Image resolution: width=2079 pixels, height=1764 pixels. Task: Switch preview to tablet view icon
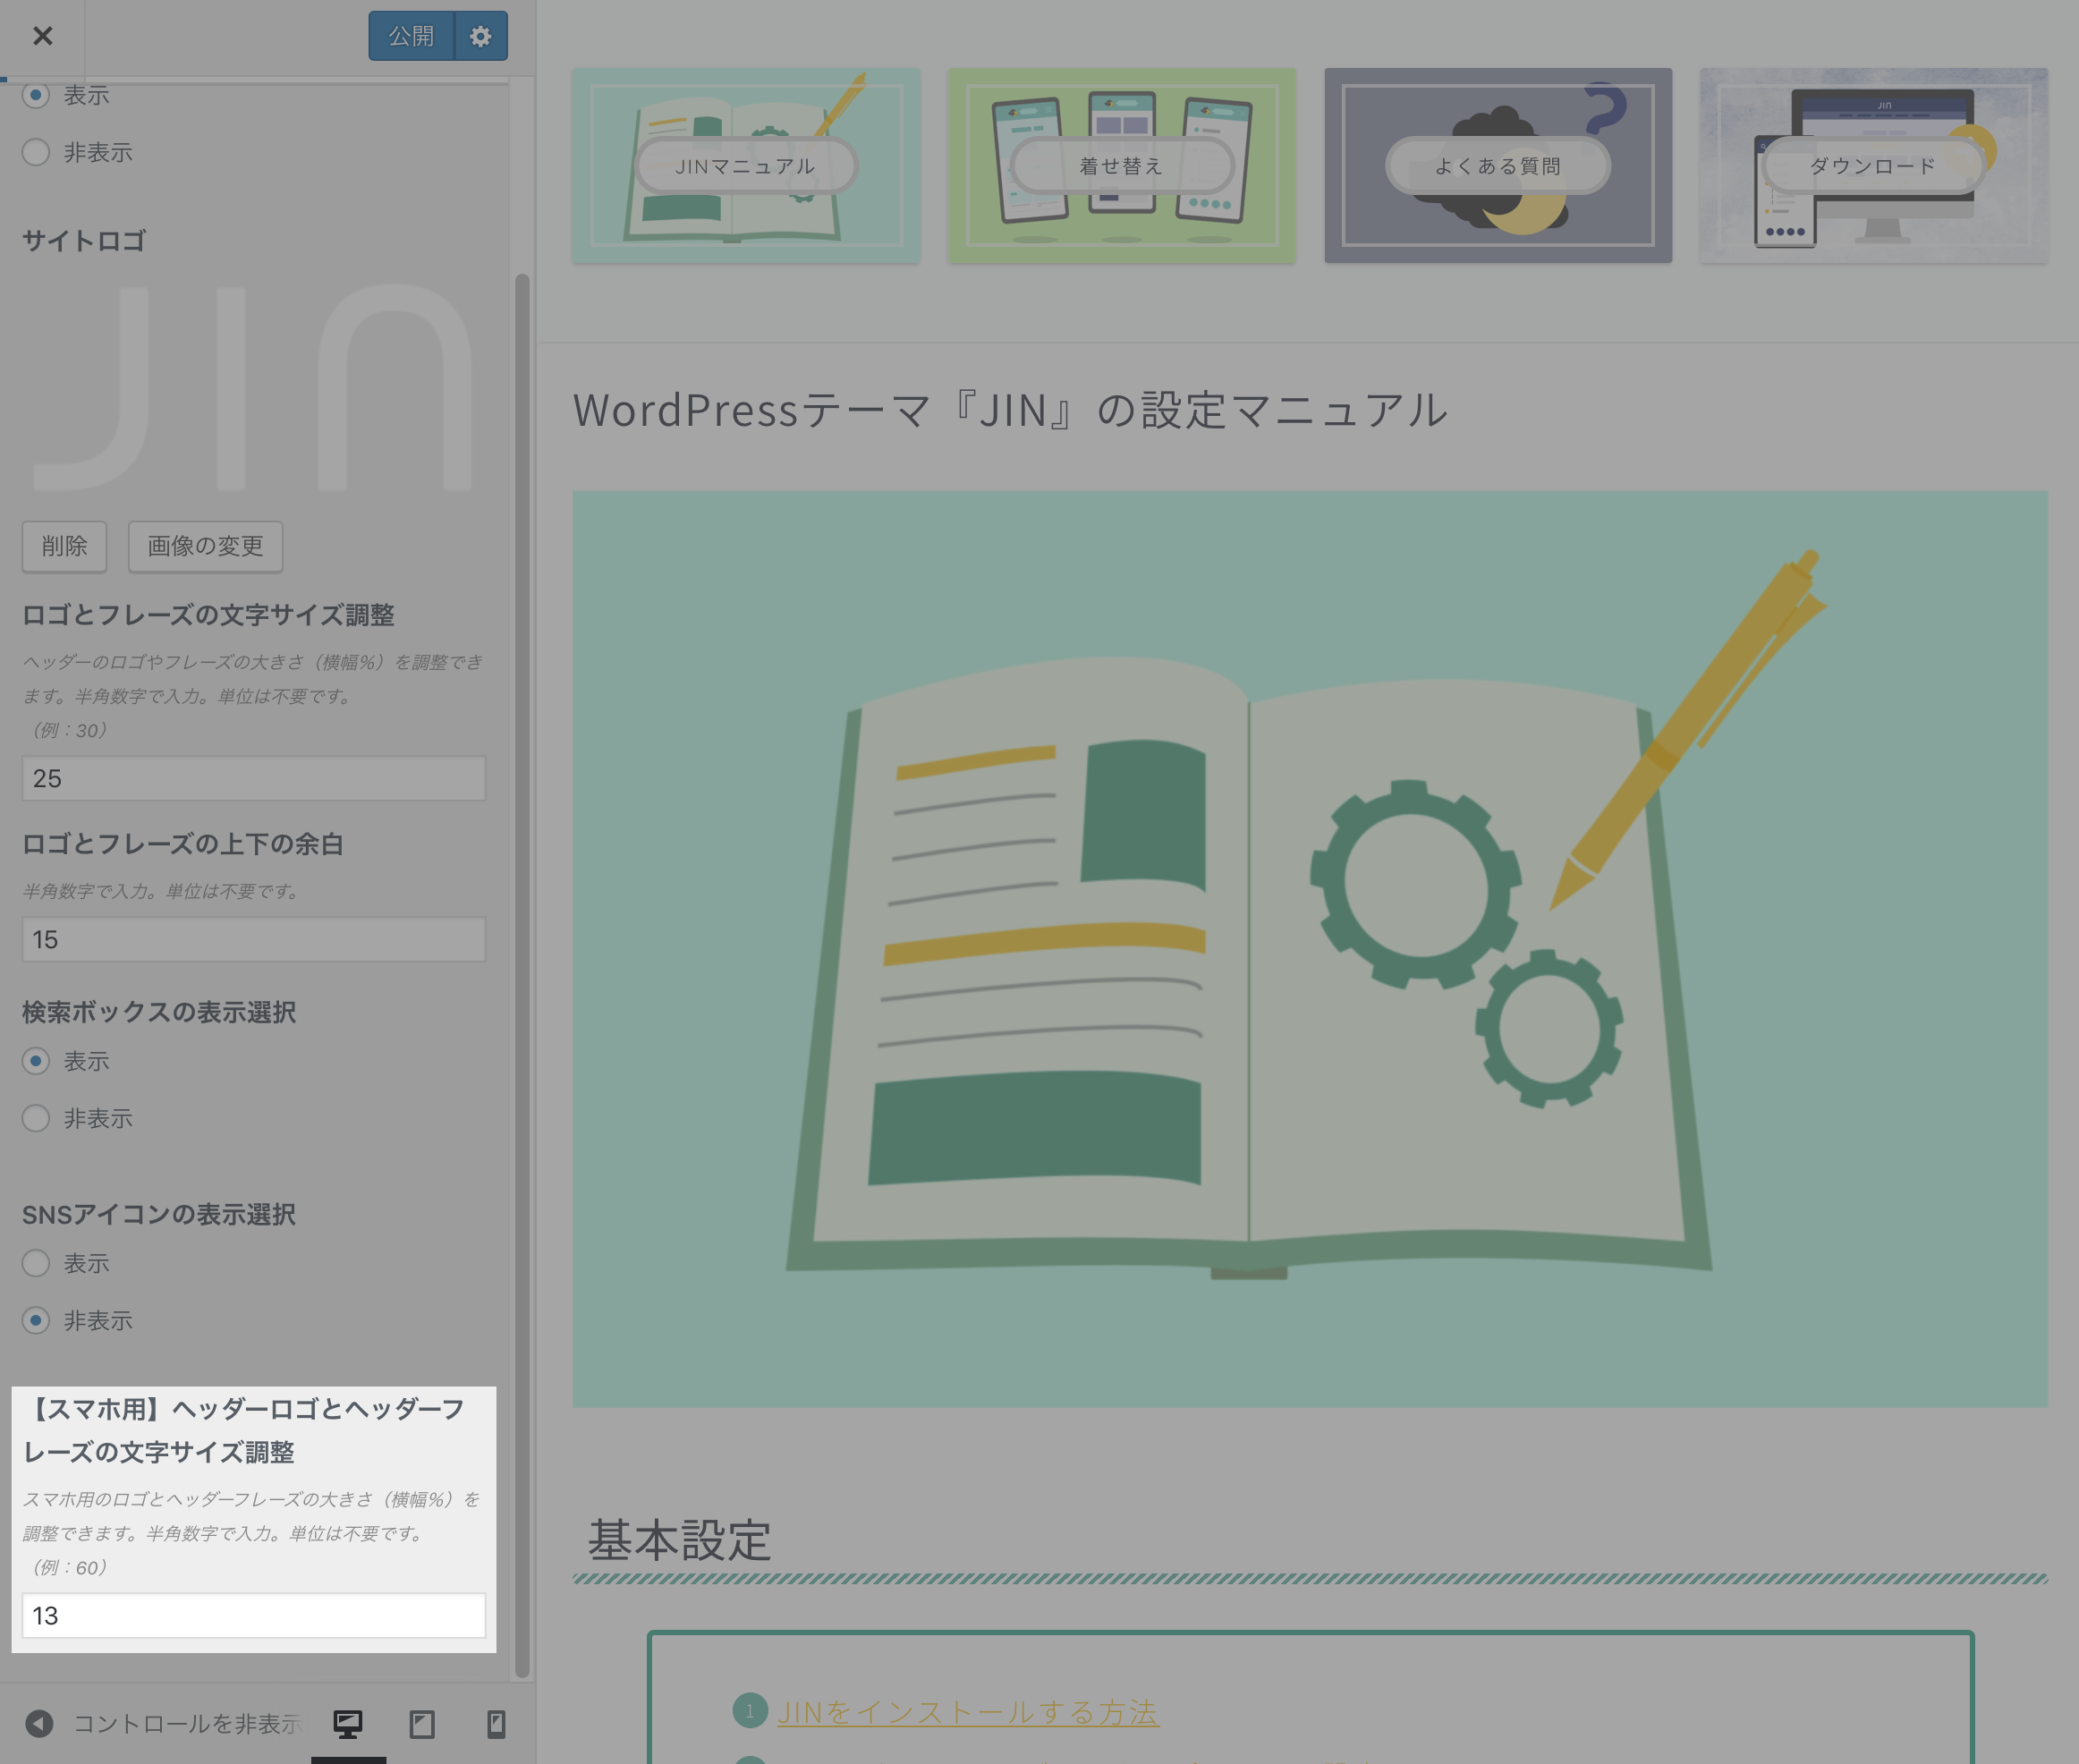[x=423, y=1724]
